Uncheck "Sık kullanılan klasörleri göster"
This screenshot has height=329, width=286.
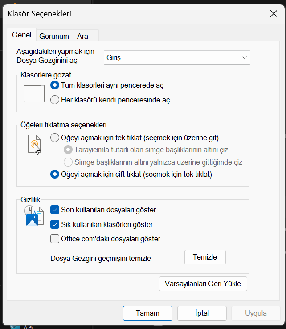(x=55, y=224)
